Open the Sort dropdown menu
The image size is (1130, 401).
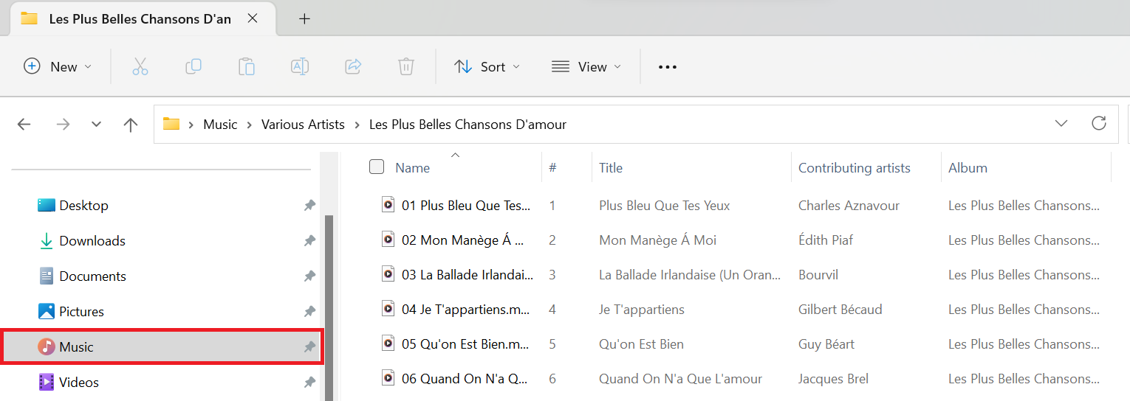tap(487, 67)
